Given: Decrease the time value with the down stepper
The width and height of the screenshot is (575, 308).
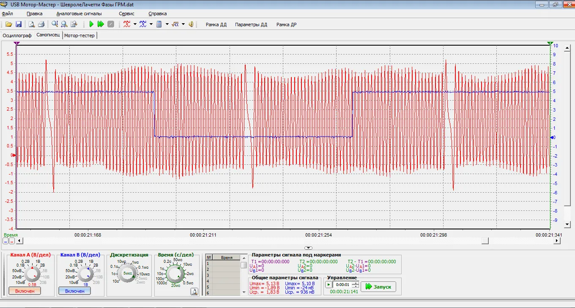Looking at the screenshot, I should (356, 286).
